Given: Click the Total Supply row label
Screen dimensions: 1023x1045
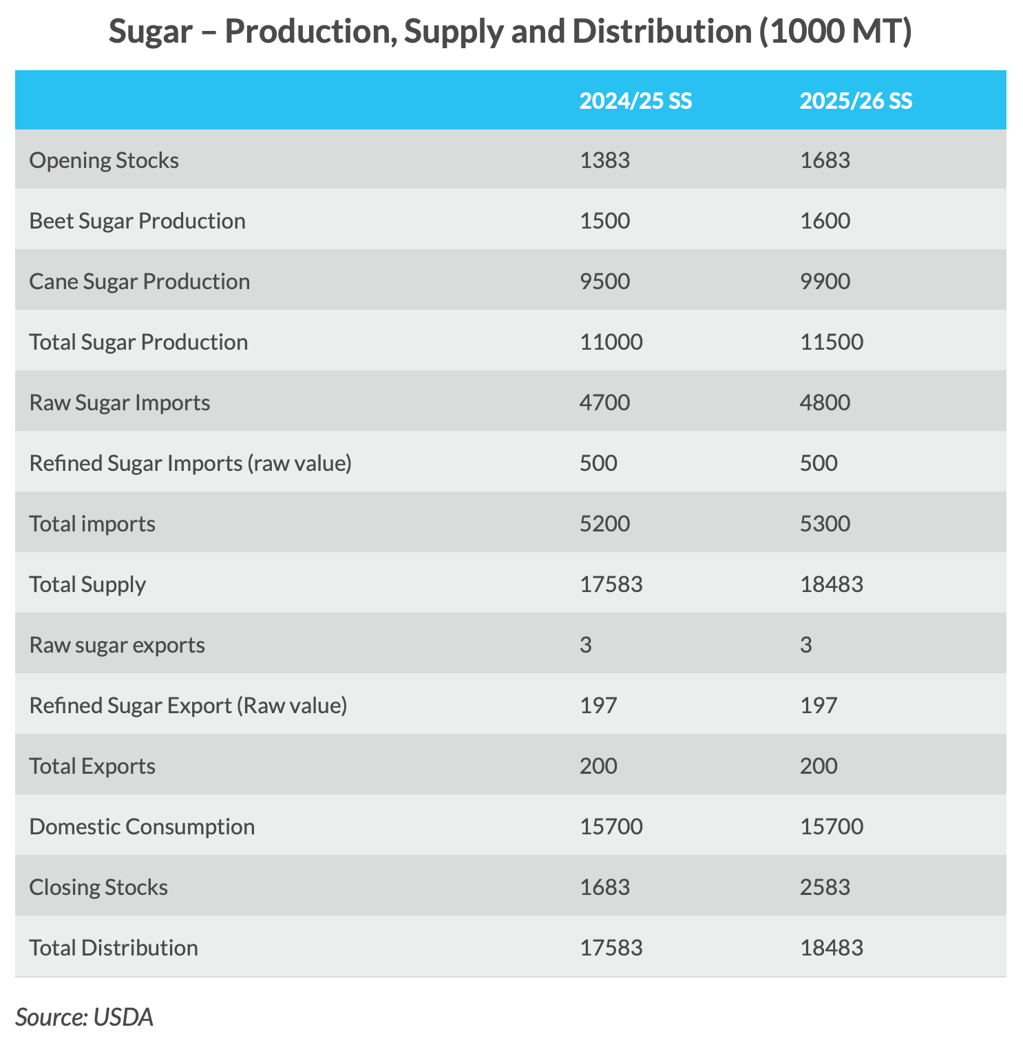Looking at the screenshot, I should [x=87, y=584].
